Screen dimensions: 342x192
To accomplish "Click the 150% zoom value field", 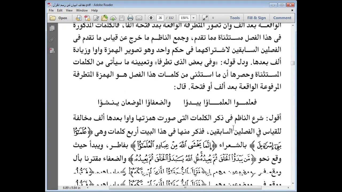I will tap(185, 18).
